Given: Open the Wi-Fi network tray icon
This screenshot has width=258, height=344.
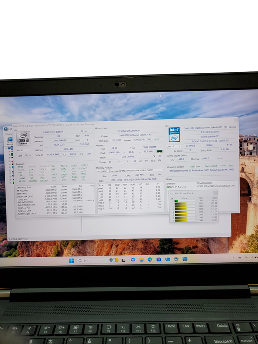Looking at the screenshot, I should [x=246, y=258].
